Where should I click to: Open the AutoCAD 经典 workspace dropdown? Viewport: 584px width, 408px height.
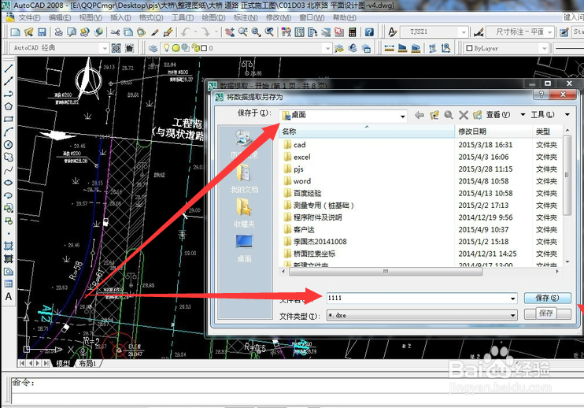[104, 48]
